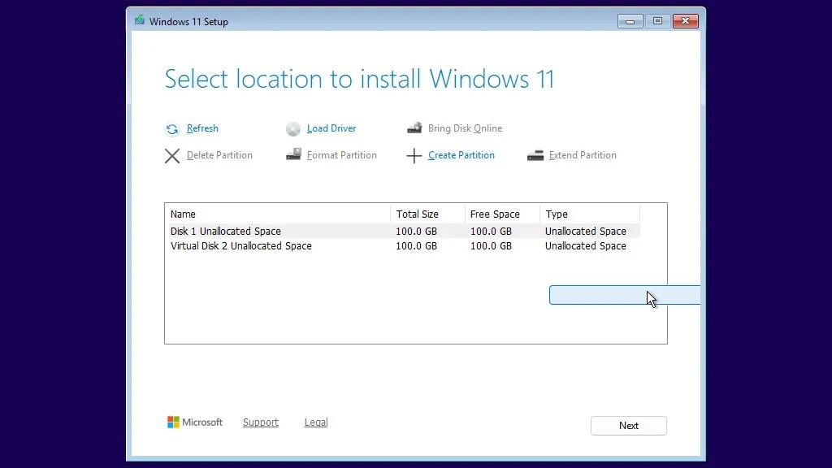This screenshot has height=468, width=832.
Task: Click the restore window title bar button
Action: pos(657,21)
